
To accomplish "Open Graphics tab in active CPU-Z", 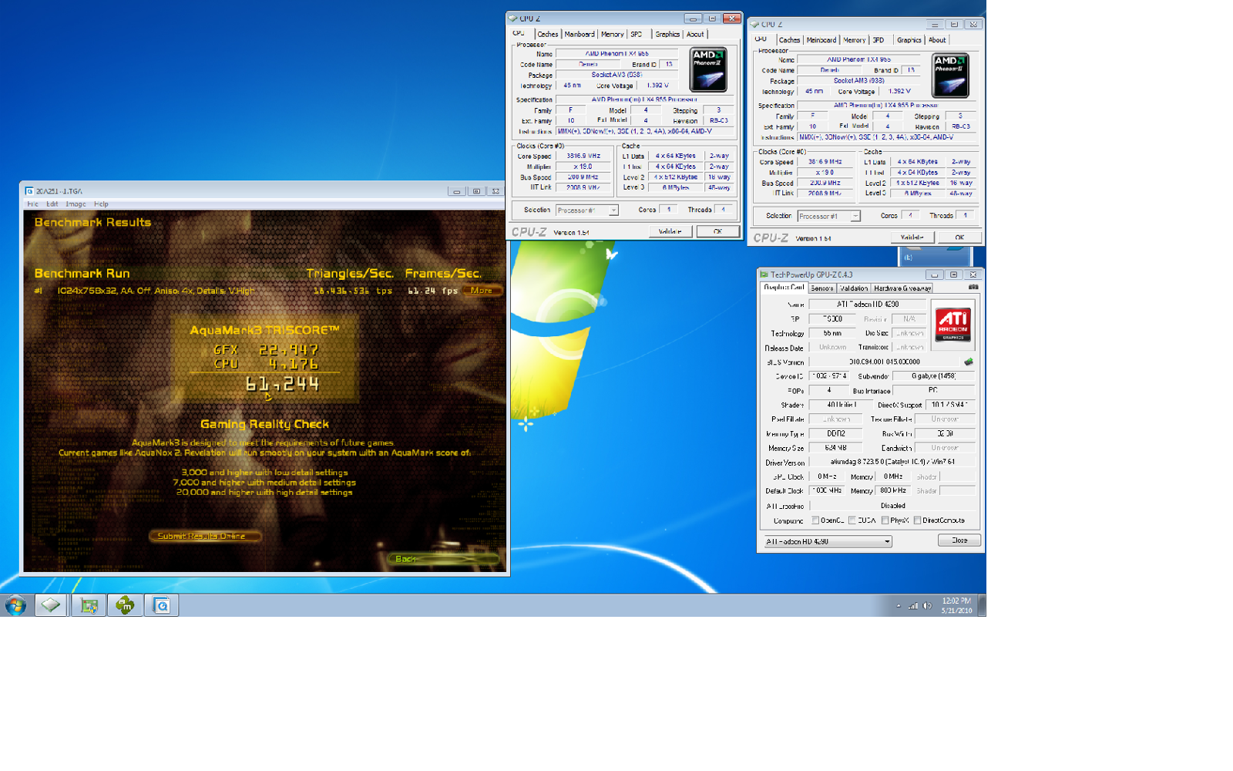I will [x=667, y=34].
